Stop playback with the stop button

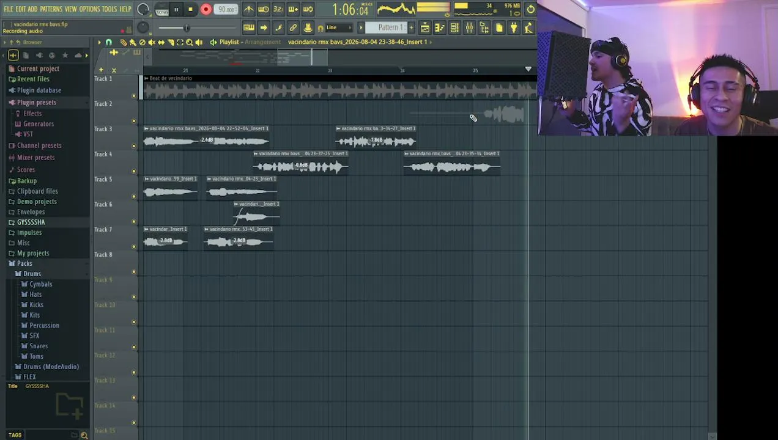190,9
